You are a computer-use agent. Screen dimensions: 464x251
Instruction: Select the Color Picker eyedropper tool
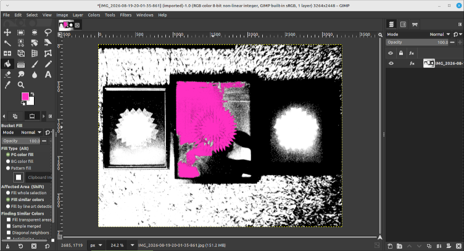(7, 85)
